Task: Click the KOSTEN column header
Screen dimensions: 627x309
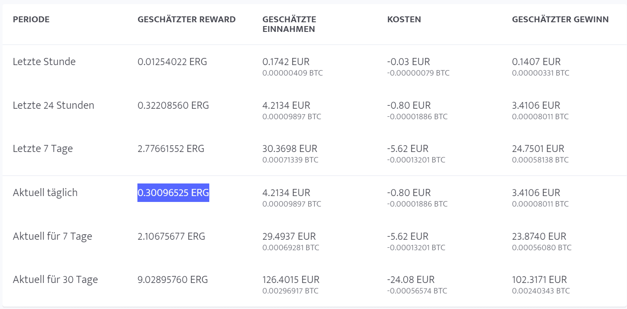Action: pyautogui.click(x=404, y=19)
